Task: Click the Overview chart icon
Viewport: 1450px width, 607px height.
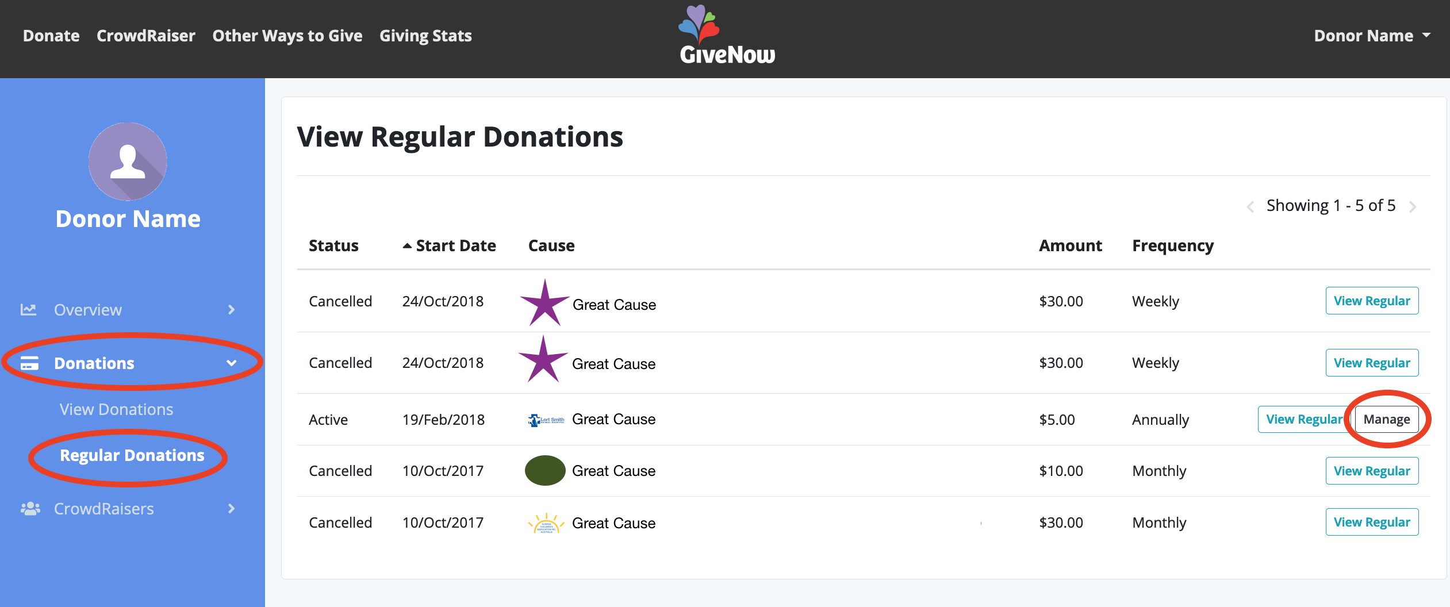Action: (28, 310)
